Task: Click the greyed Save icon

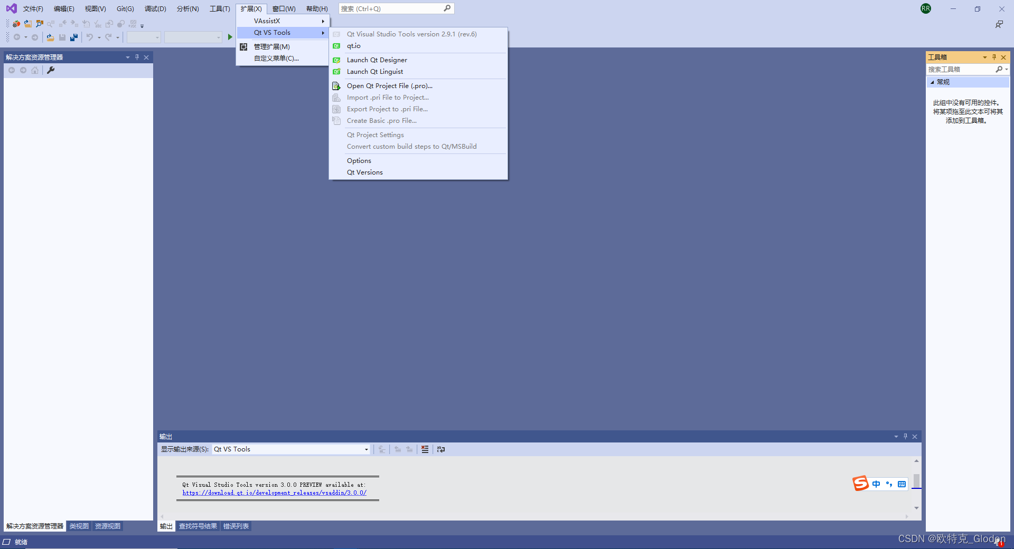Action: (62, 37)
